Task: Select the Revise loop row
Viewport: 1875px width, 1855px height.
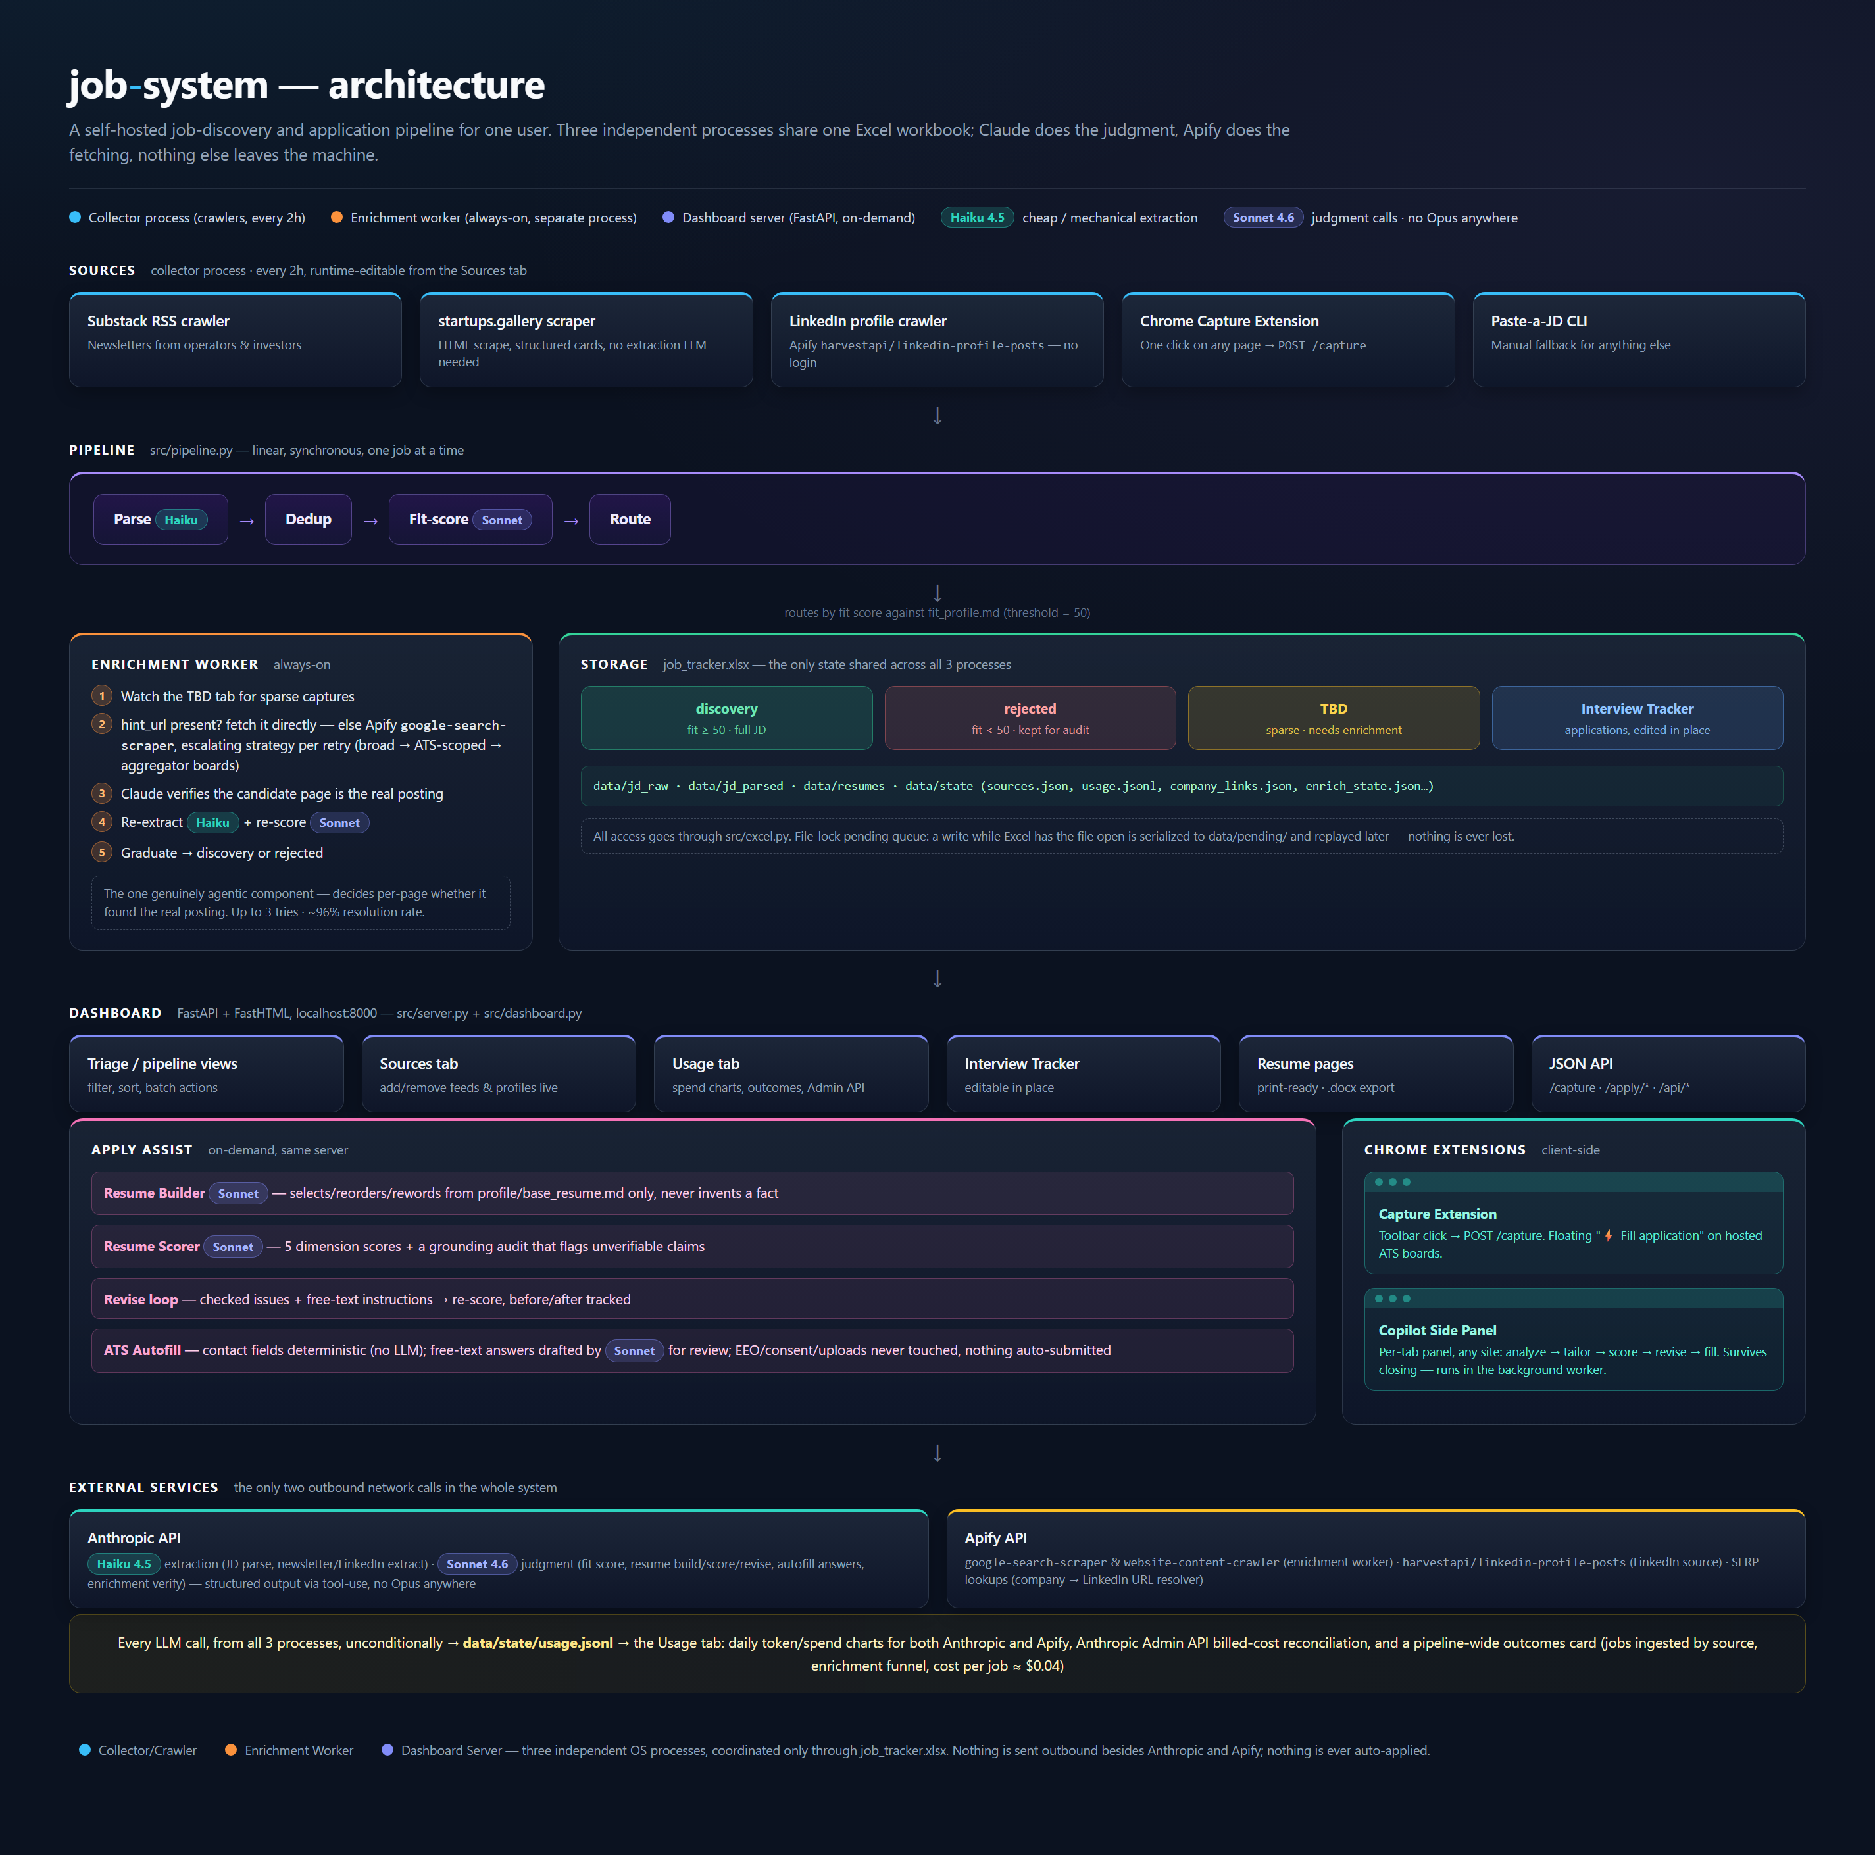Action: click(692, 1299)
